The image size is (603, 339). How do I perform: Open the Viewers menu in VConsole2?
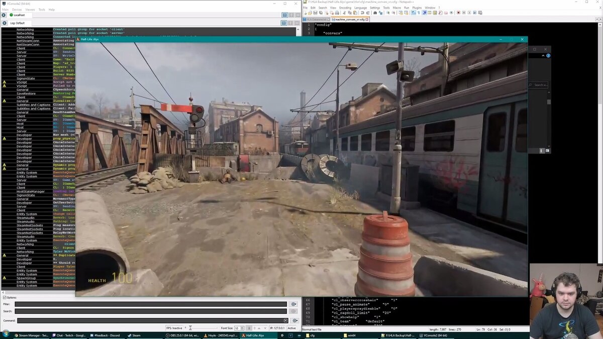click(30, 10)
